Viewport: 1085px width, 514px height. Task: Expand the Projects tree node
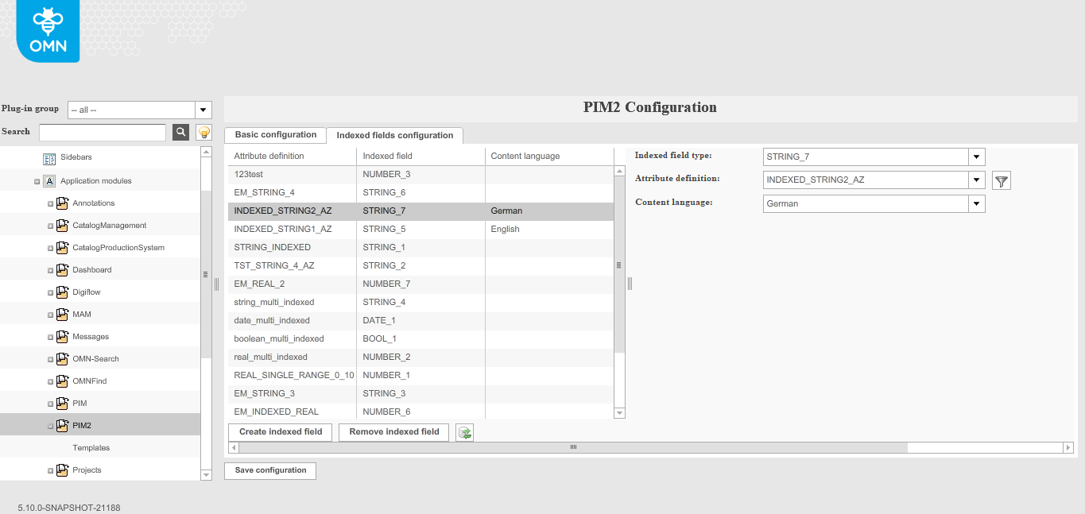pyautogui.click(x=49, y=470)
